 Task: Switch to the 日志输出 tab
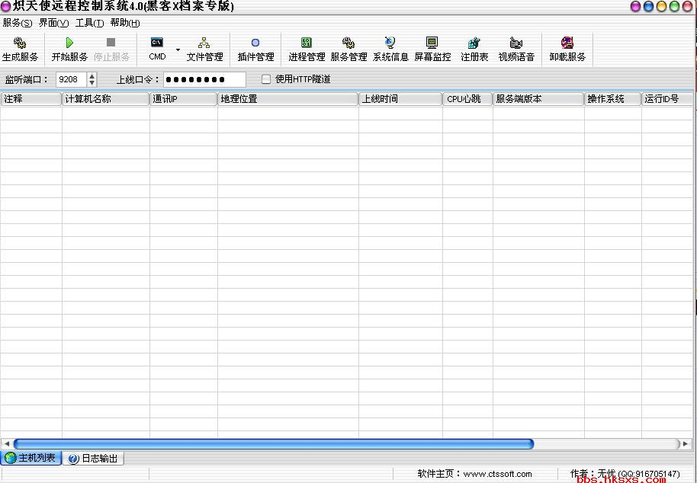(x=93, y=459)
